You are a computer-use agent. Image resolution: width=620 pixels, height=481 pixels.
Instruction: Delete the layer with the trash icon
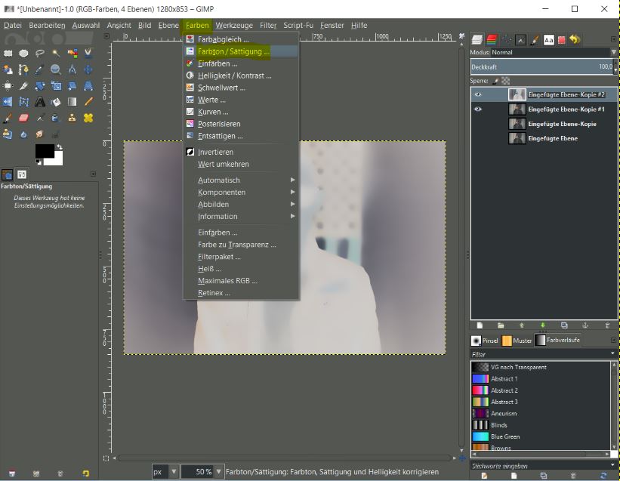608,325
